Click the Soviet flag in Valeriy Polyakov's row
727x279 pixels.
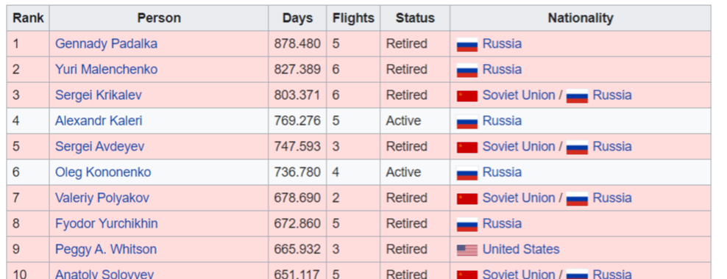467,198
